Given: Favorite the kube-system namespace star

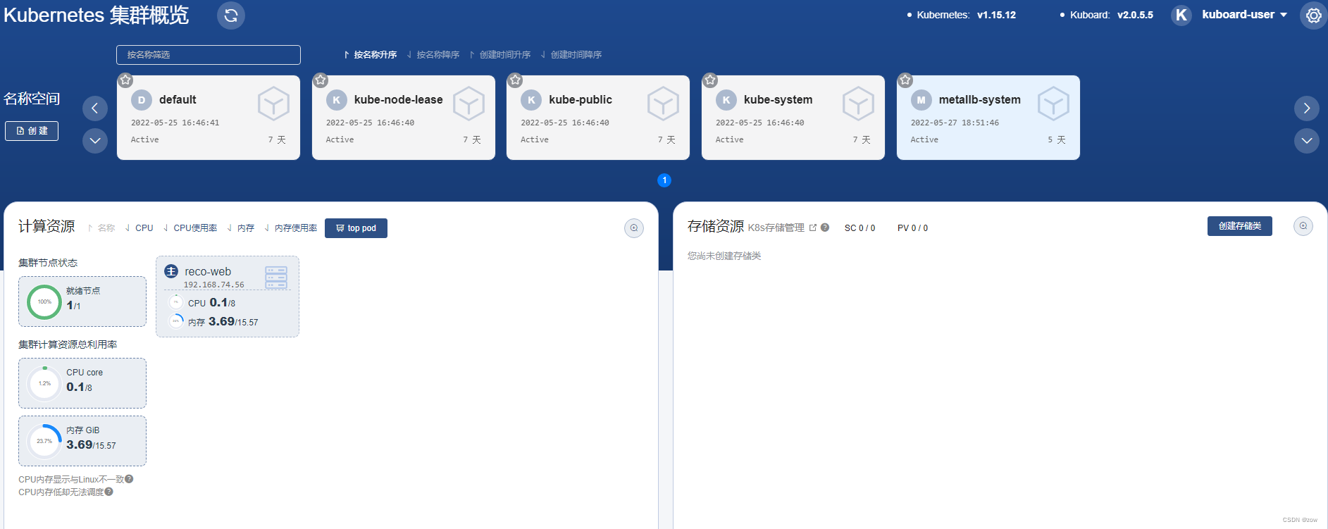Looking at the screenshot, I should (x=710, y=80).
